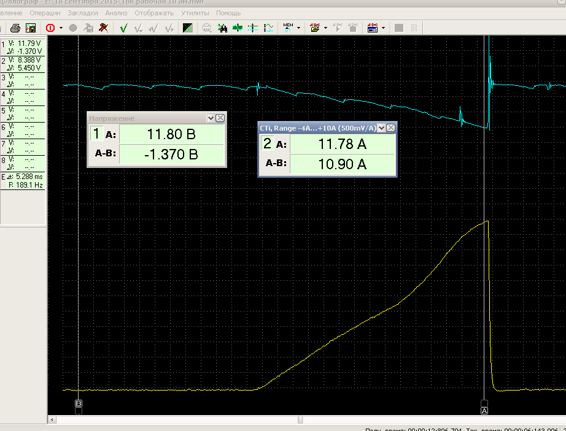The height and width of the screenshot is (431, 566).
Task: Select cursor marker B at the bottom
Action: coord(79,403)
